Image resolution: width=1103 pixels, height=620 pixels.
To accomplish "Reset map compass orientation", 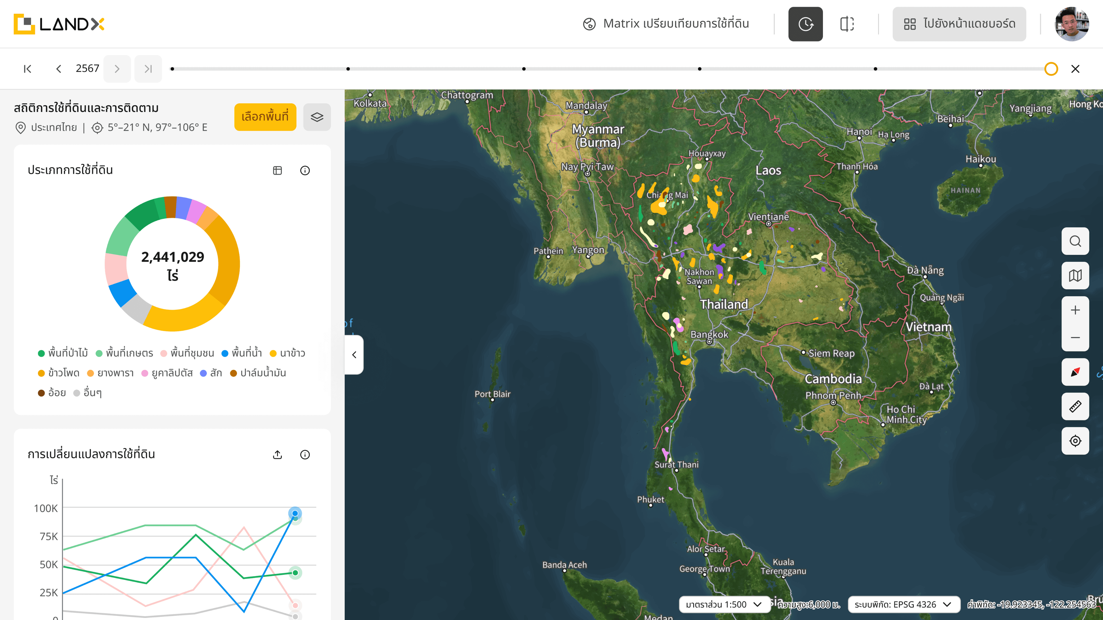I will click(x=1075, y=372).
